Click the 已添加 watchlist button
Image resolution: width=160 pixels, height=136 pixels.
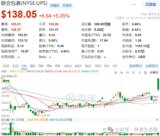[151, 4]
